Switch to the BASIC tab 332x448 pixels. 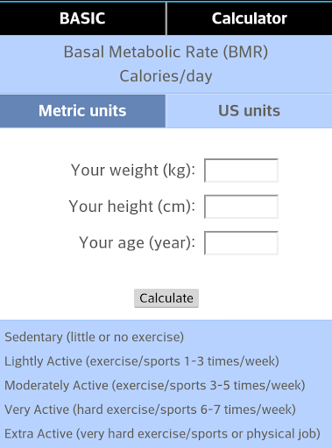point(82,18)
